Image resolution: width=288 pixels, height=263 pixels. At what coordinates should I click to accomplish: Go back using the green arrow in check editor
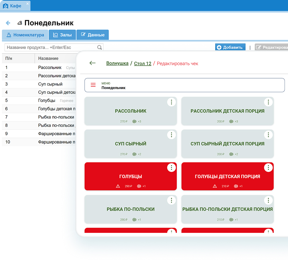pos(92,63)
